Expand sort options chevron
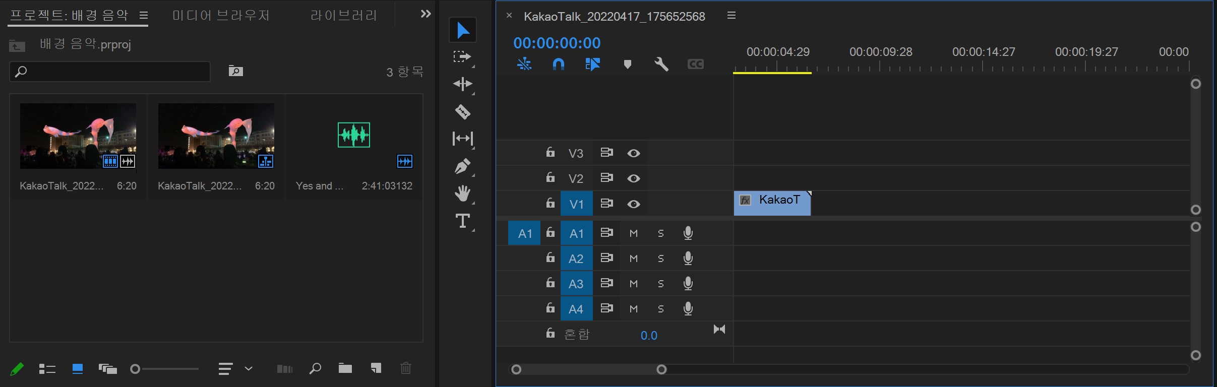Viewport: 1217px width, 387px height. [x=249, y=369]
